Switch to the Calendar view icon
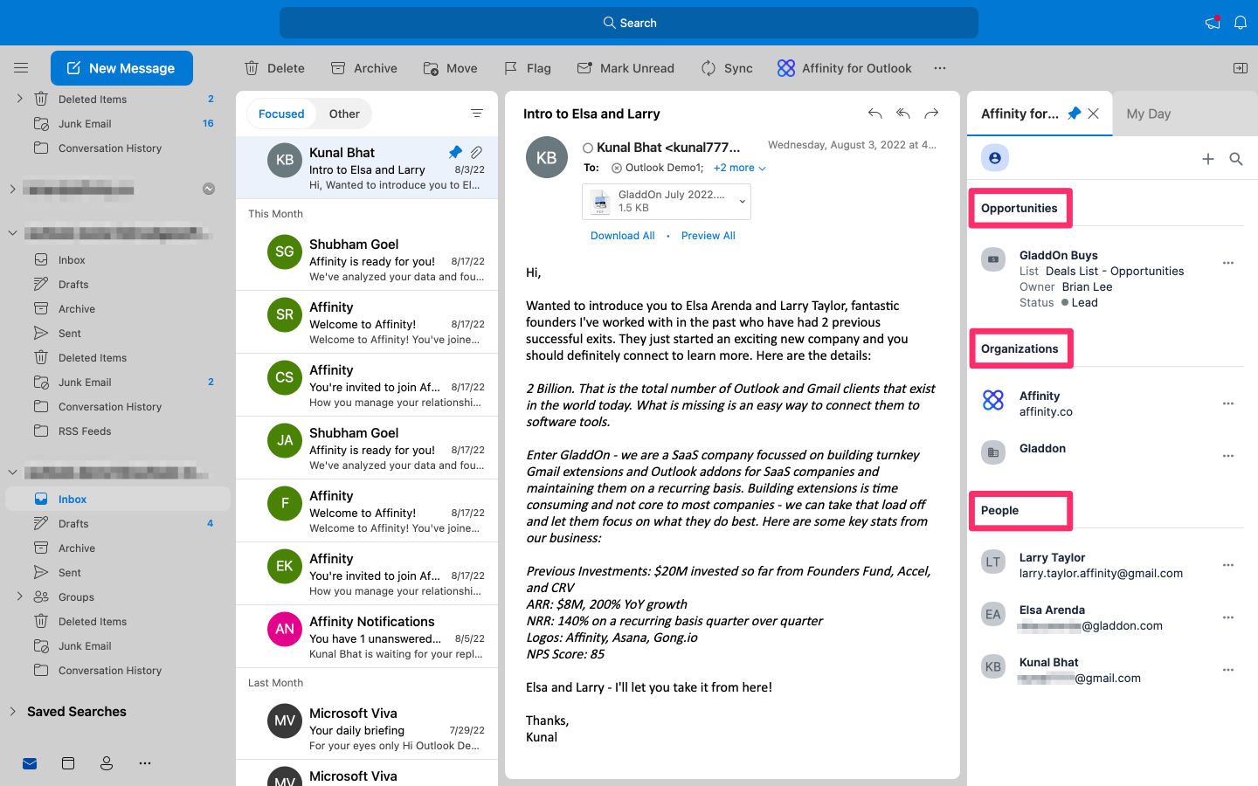Viewport: 1258px width, 786px height. 68,763
